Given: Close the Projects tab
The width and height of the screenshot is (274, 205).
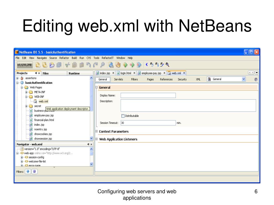Looking at the screenshot, I should tap(39, 73).
